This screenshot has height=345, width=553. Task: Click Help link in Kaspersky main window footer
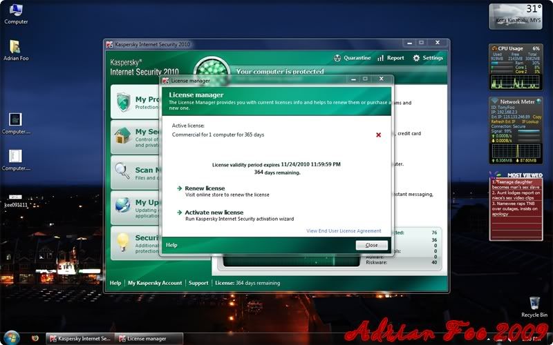pyautogui.click(x=115, y=283)
